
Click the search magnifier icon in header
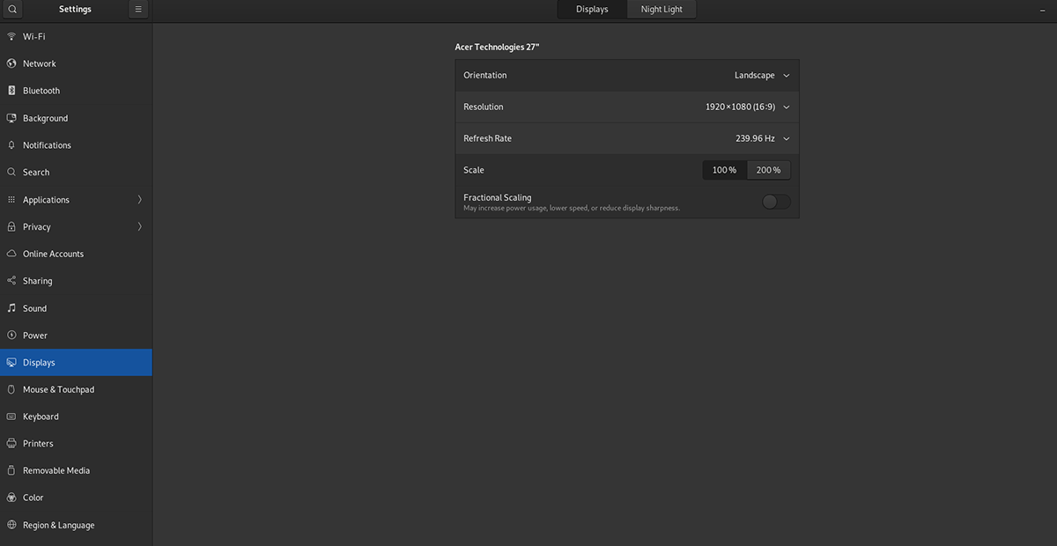click(11, 9)
